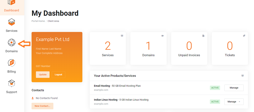Screen dimensions: 254x112
Task: Open the Client Area breadcrumb
Action: coord(53,21)
